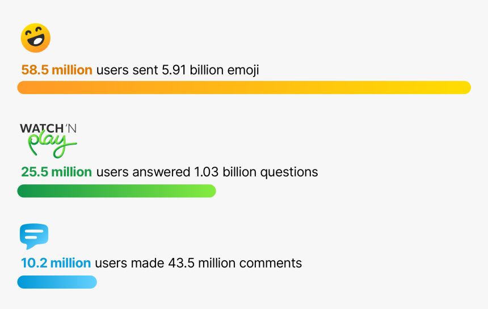Click the word 'emoji' in first statistic
The height and width of the screenshot is (309, 488).
coord(243,70)
